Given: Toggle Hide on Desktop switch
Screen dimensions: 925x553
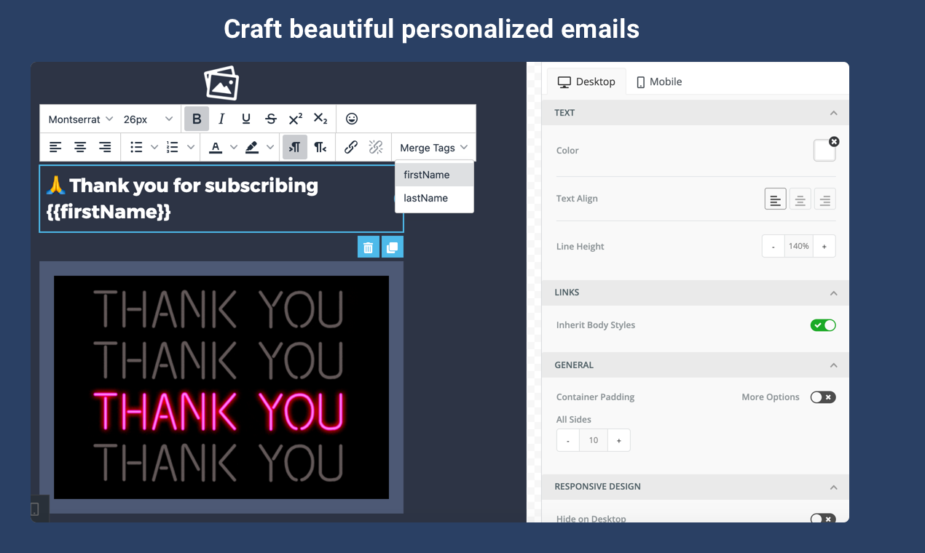Looking at the screenshot, I should pos(823,518).
